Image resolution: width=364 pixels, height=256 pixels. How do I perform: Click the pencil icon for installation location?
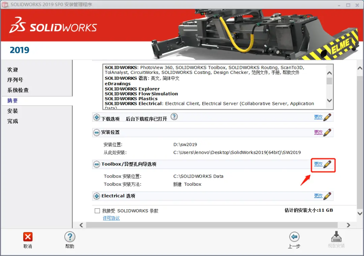(x=327, y=132)
